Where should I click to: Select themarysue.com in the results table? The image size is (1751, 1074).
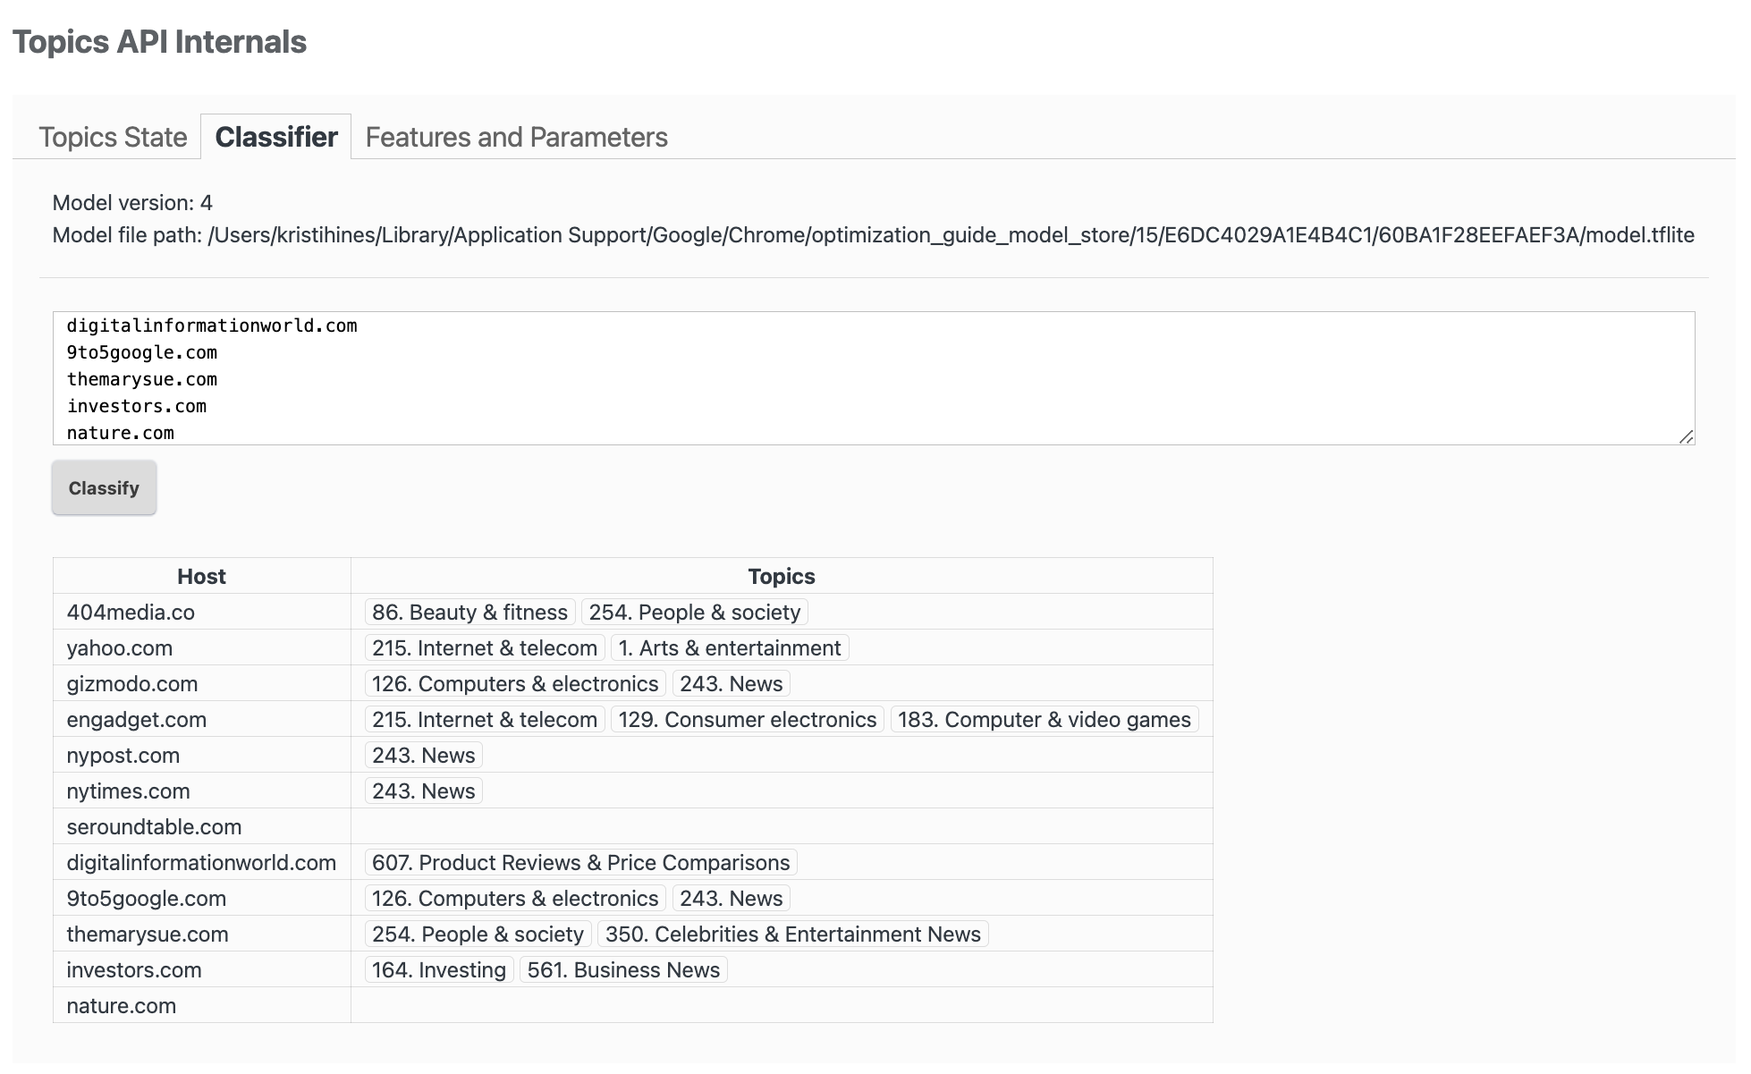(x=201, y=934)
